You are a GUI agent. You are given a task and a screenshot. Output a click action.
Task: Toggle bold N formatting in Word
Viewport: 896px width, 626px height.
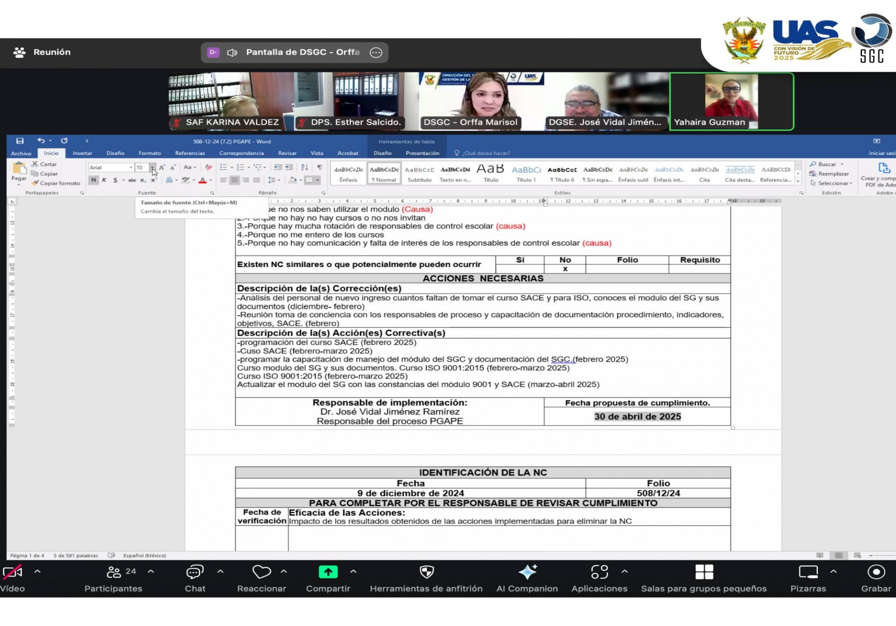[x=94, y=180]
